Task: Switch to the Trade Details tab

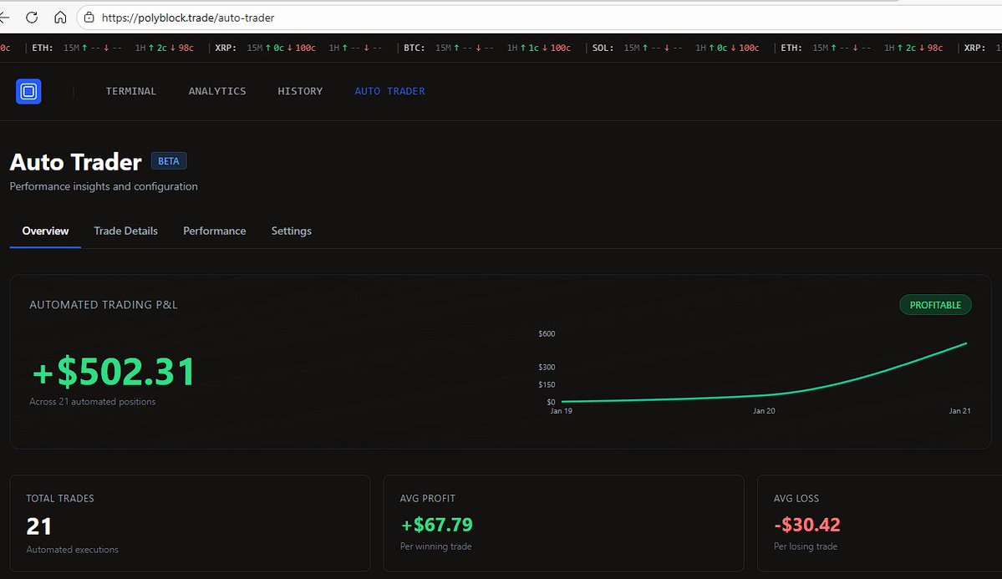Action: (x=125, y=231)
